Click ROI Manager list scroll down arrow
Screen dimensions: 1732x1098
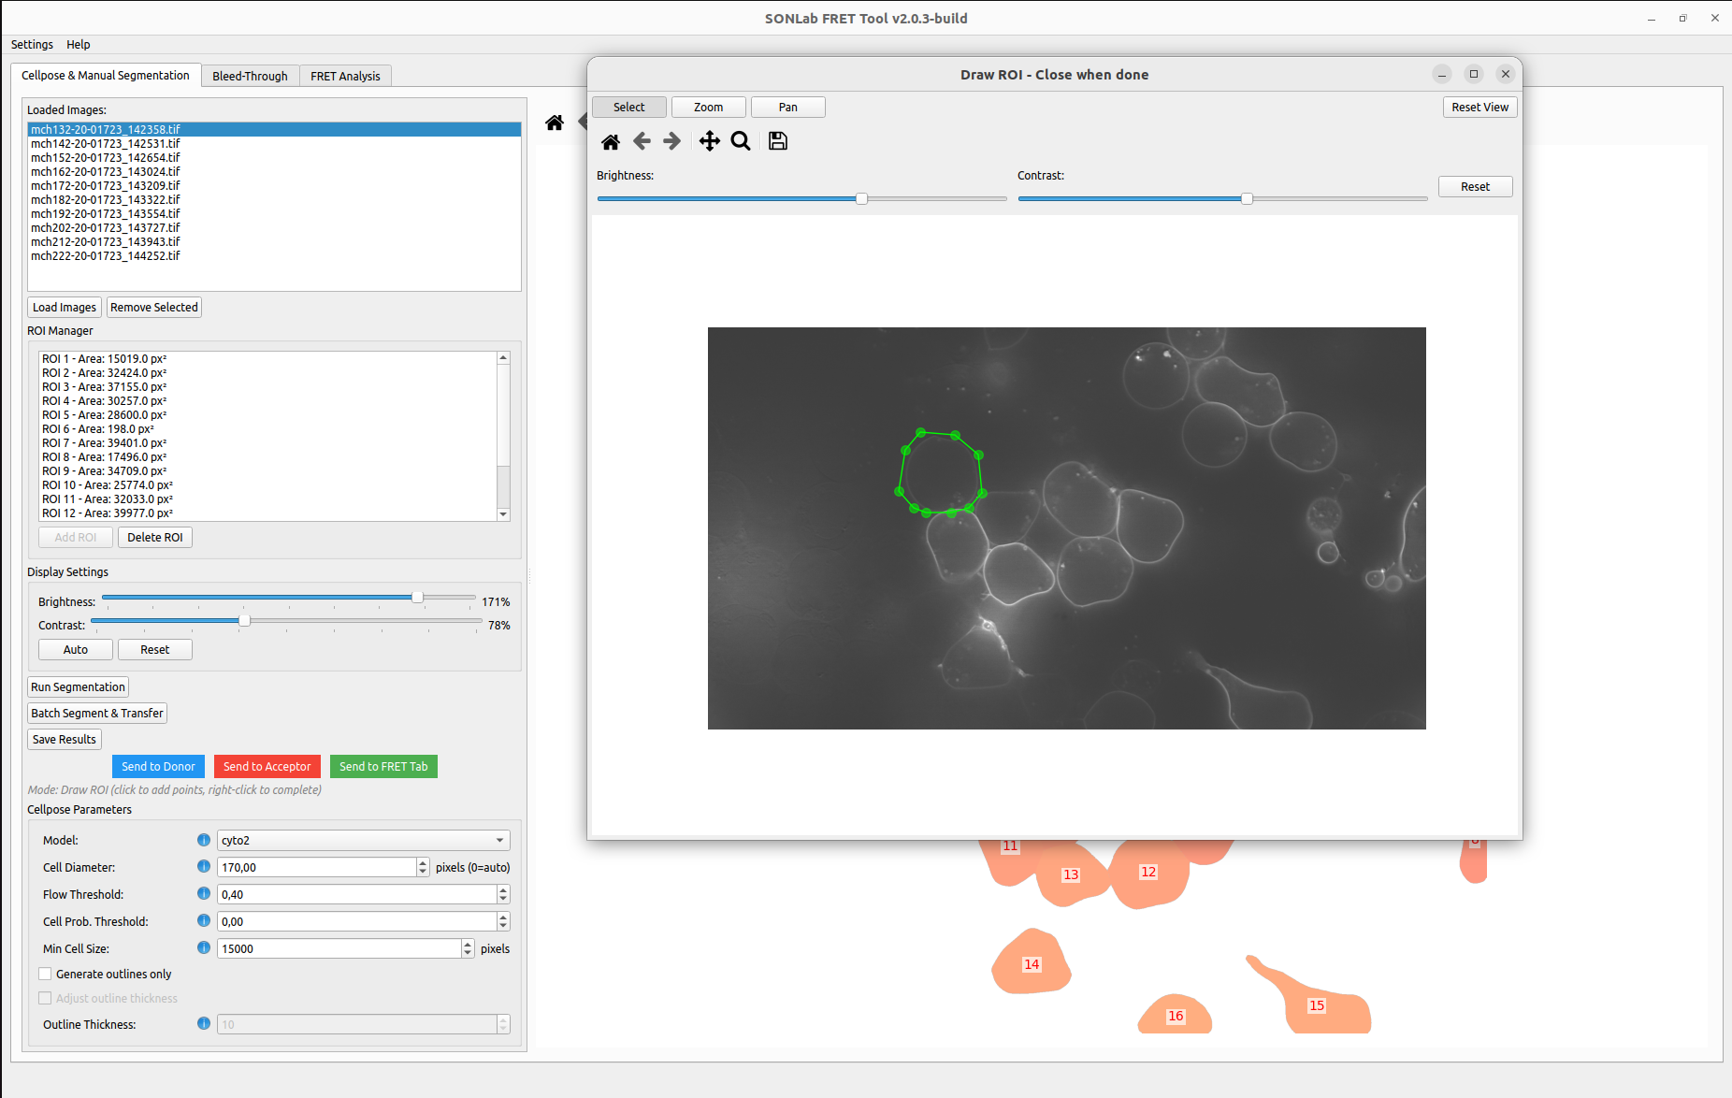pyautogui.click(x=503, y=514)
